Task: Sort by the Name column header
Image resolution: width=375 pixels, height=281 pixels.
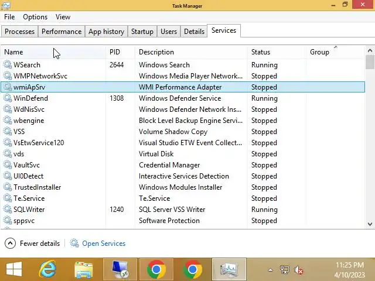Action: tap(53, 52)
